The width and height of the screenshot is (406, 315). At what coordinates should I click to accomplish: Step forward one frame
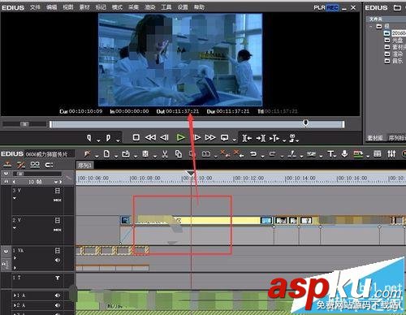pos(197,138)
